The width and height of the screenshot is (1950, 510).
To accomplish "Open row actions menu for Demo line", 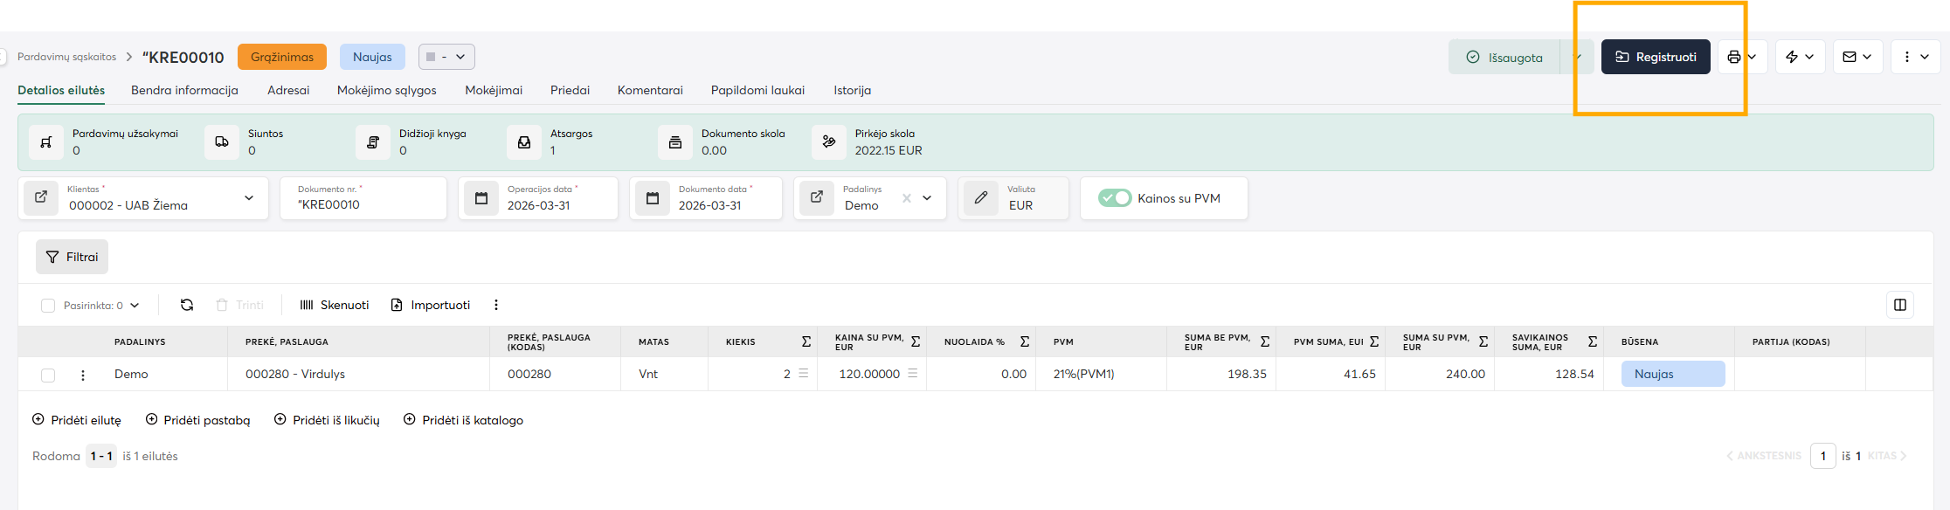I will [83, 375].
